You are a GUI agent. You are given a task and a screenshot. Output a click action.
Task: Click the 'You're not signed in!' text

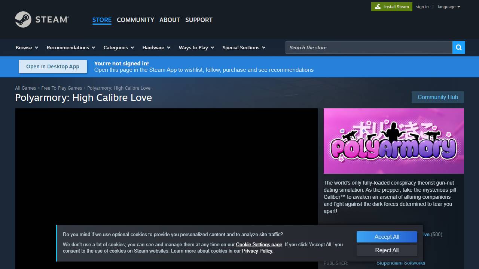tap(121, 64)
